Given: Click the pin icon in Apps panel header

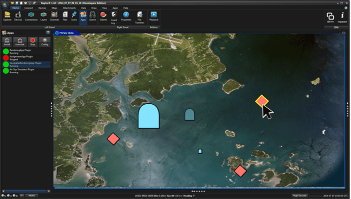Looking at the screenshot, I should click(48, 32).
